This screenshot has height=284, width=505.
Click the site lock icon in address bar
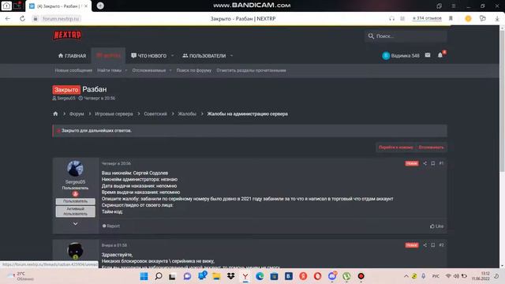pos(36,19)
